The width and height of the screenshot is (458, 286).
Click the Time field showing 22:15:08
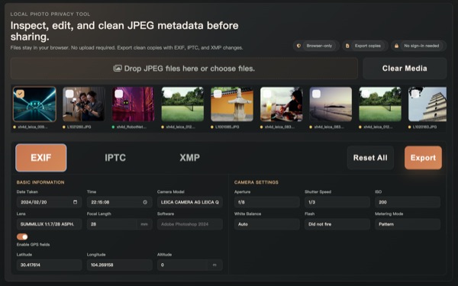pos(120,202)
